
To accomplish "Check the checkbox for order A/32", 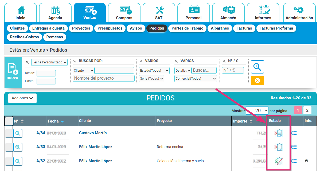I will (9, 161).
